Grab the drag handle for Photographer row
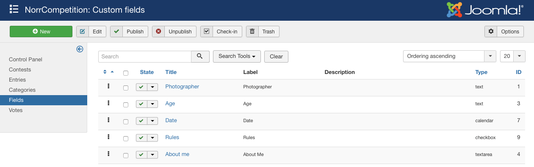The image size is (534, 167). pyautogui.click(x=108, y=86)
